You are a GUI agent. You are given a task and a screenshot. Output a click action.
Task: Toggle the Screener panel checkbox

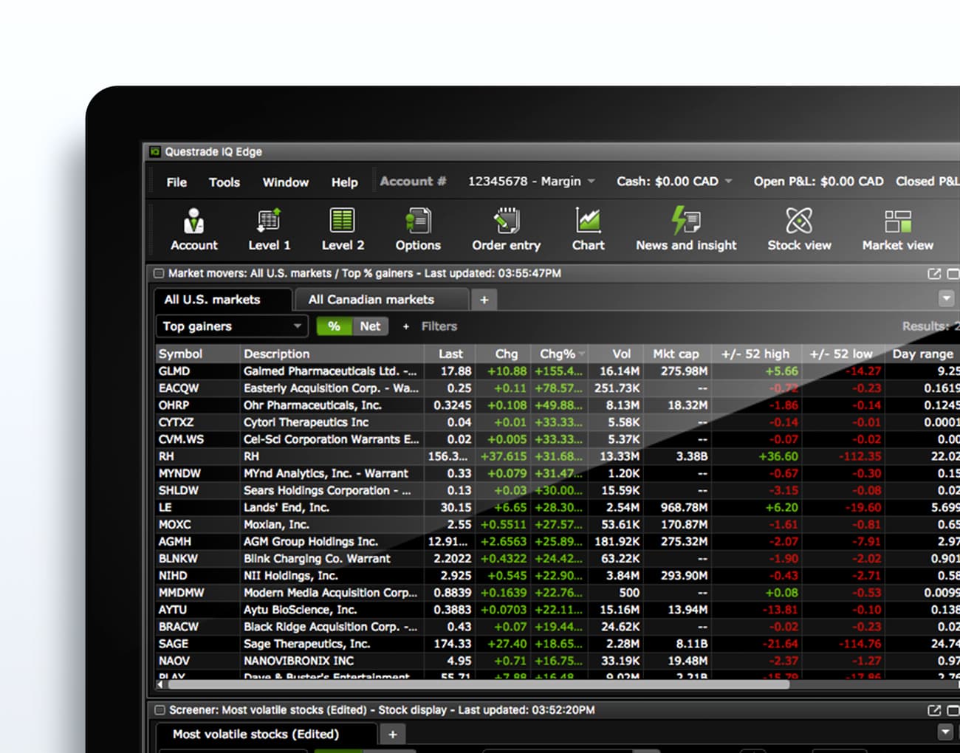(159, 710)
